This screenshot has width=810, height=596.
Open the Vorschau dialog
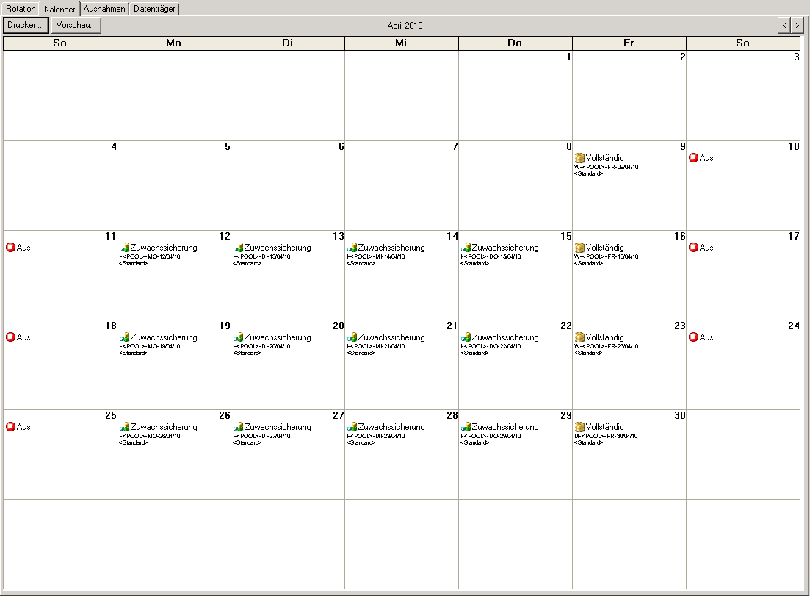[x=76, y=25]
